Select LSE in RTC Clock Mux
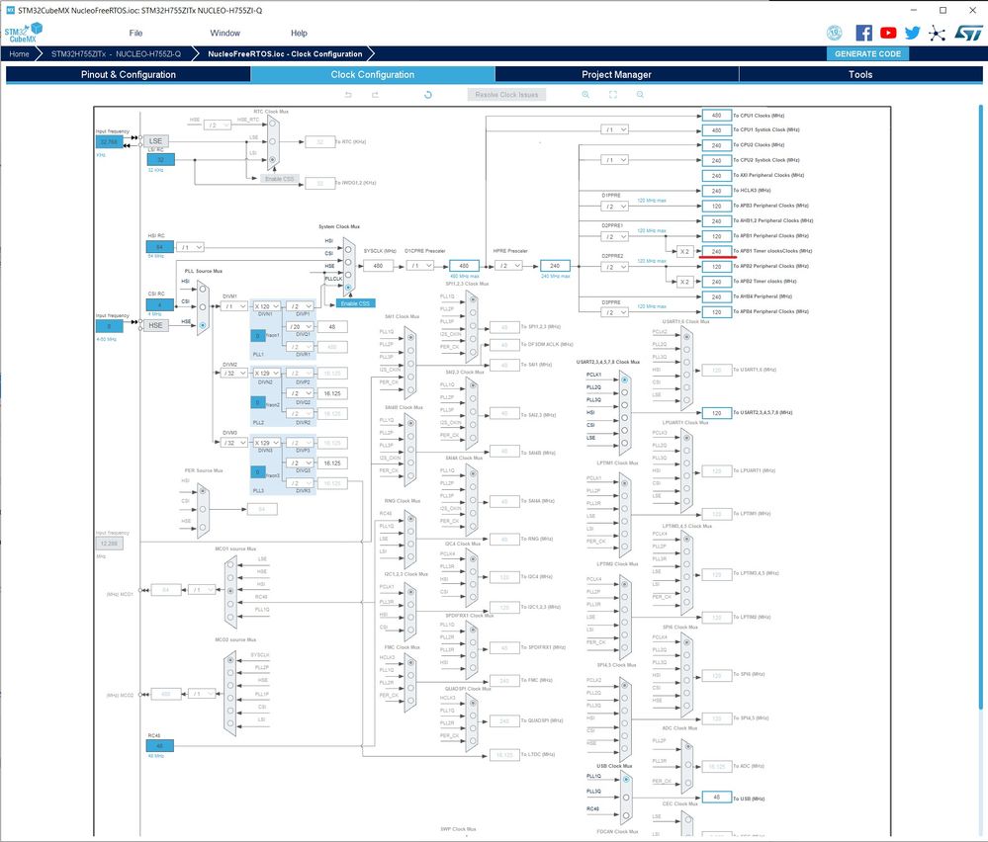 click(272, 141)
